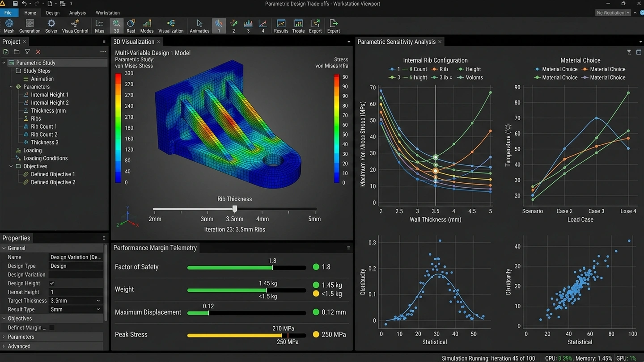Filter the Parametric Sensitivity Analysis charts
Image resolution: width=644 pixels, height=362 pixels.
(629, 52)
